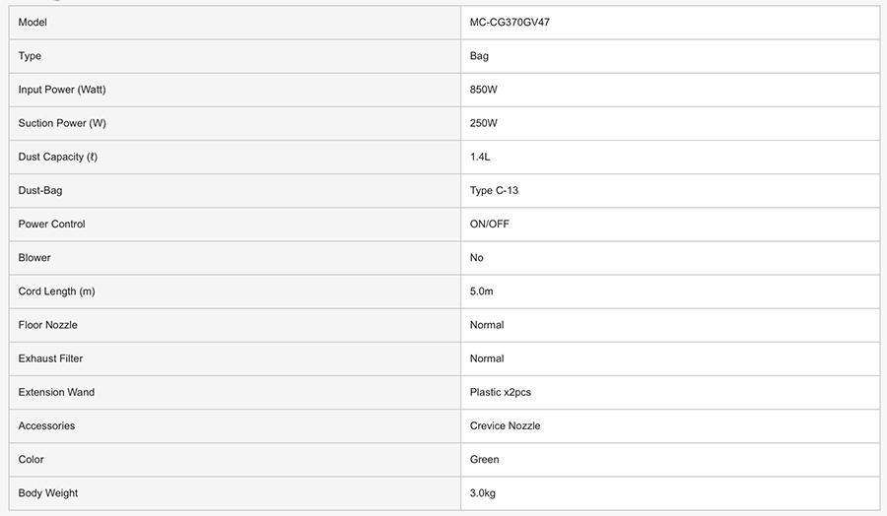Image resolution: width=887 pixels, height=516 pixels.
Task: Click the Type C-13 dust-bag value
Action: 494,190
